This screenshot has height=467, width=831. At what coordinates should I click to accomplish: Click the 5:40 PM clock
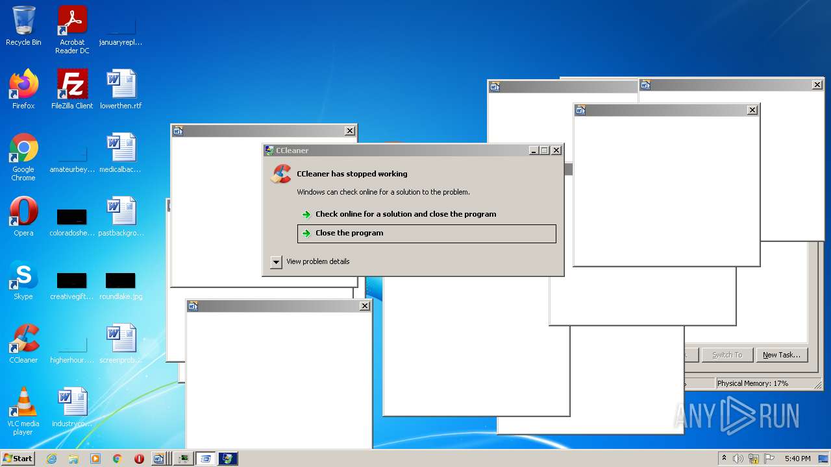pos(797,459)
